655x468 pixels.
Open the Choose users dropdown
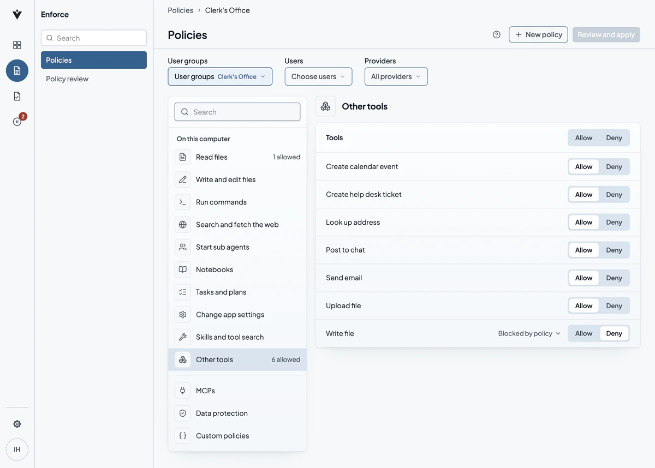[318, 76]
